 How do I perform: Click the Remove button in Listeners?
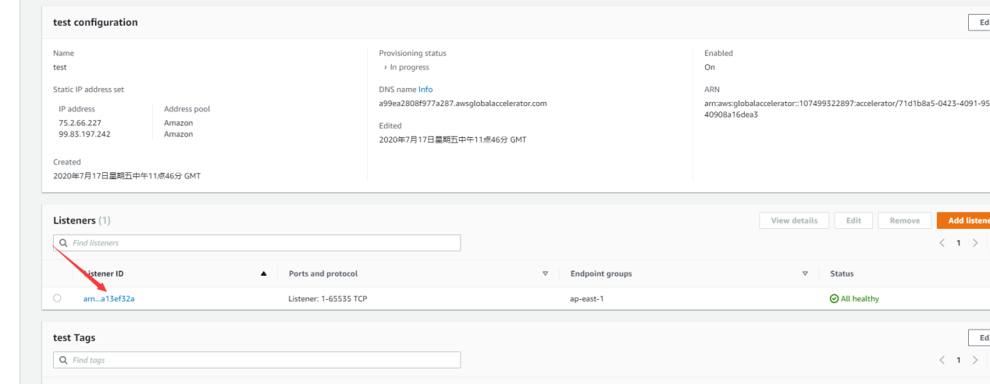coord(904,220)
